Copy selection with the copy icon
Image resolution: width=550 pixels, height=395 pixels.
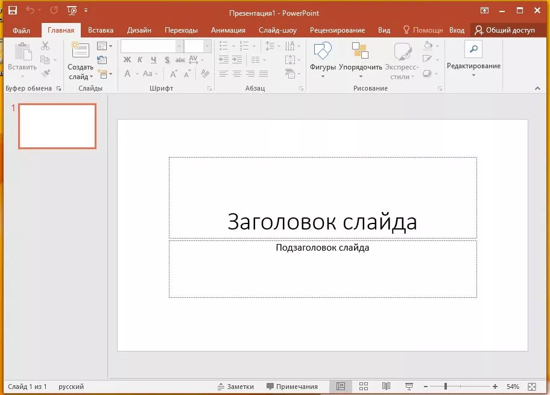point(45,60)
